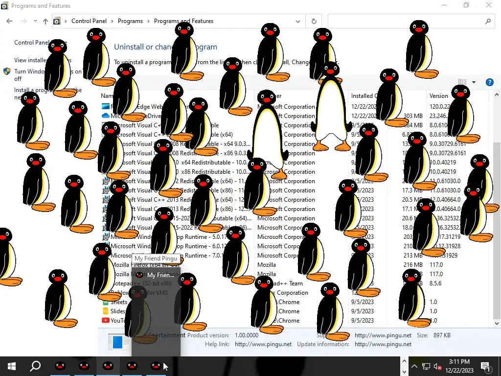Sort the list by the Version column header
501x376 pixels.
click(x=439, y=96)
